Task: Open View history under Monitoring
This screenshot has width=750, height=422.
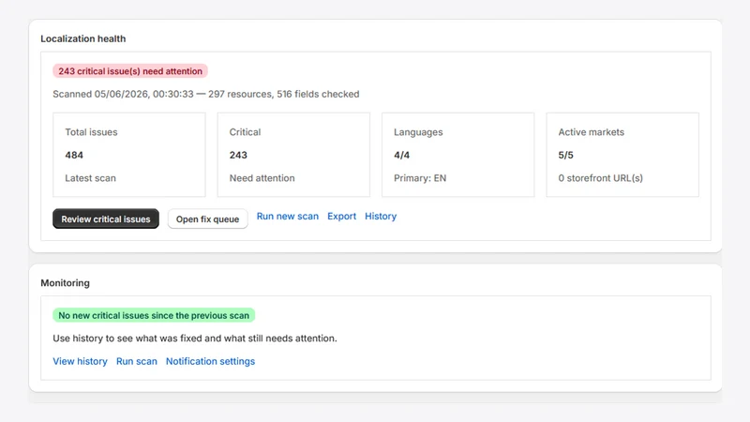Action: coord(80,361)
